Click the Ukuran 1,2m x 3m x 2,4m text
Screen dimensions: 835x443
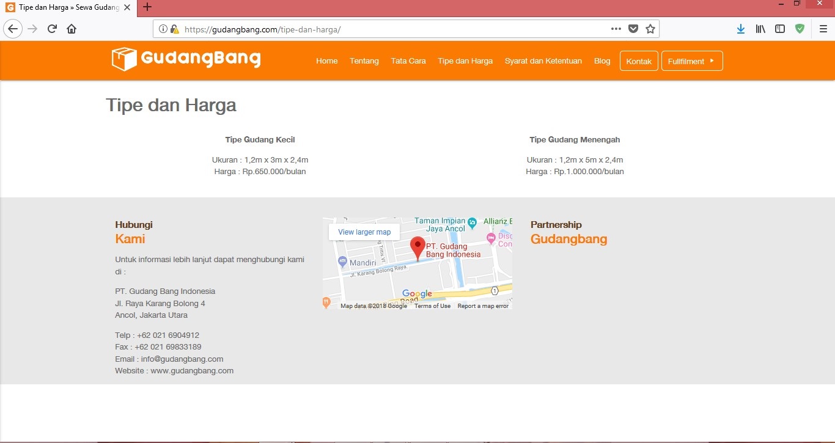[x=260, y=160]
